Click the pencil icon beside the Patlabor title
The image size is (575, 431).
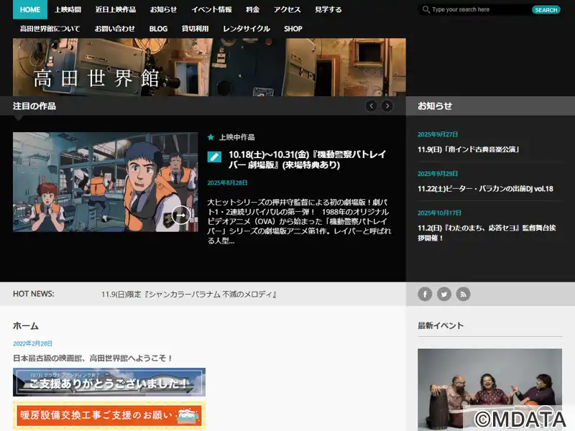pyautogui.click(x=214, y=157)
